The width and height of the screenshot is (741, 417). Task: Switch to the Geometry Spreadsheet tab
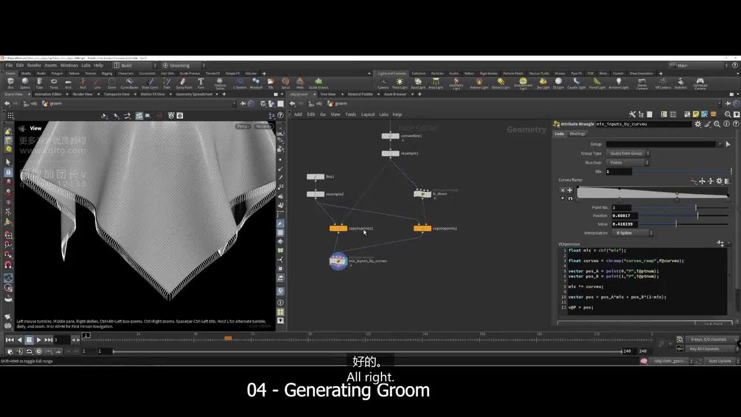(x=194, y=94)
